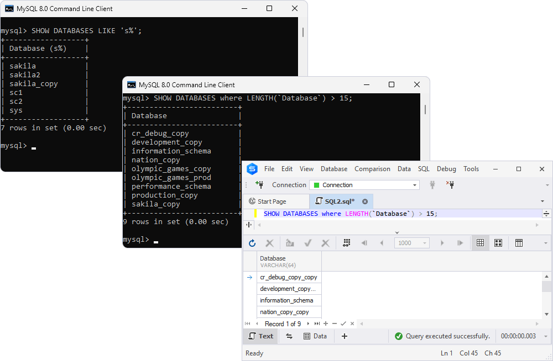Go to last page in data toolbar
Viewport: 553px width, 361px height.
[x=460, y=243]
